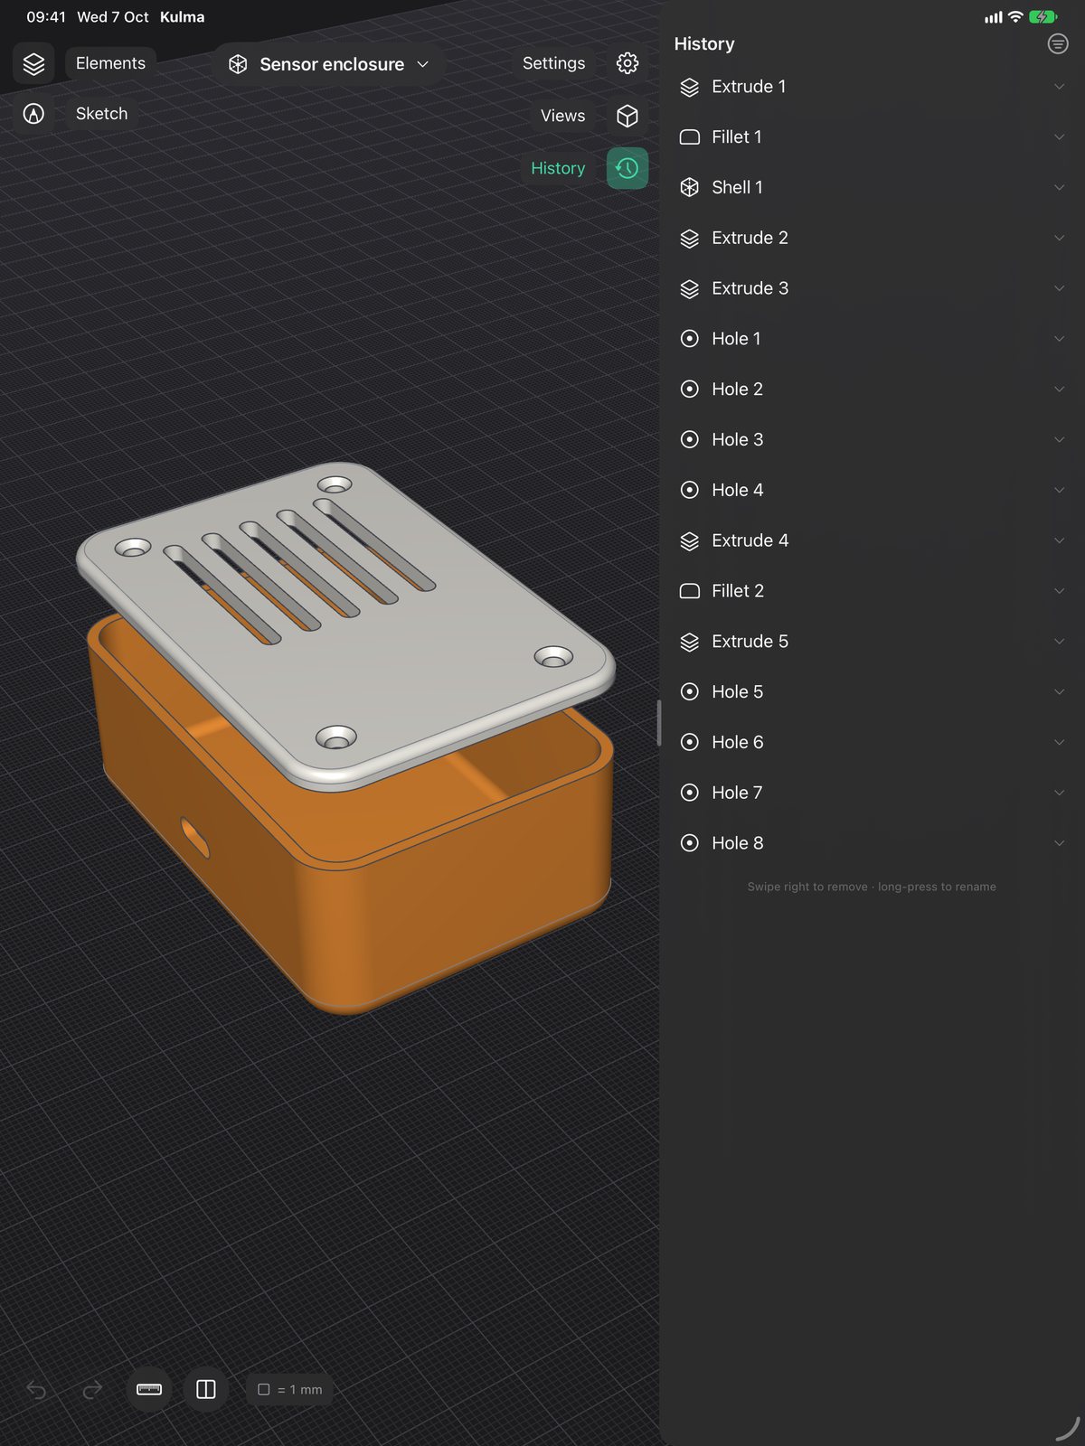Tap the Wi-Fi status icon
Image resolution: width=1085 pixels, height=1446 pixels.
point(1015,17)
